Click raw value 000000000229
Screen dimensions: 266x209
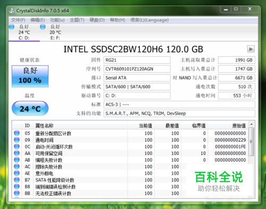point(230,140)
